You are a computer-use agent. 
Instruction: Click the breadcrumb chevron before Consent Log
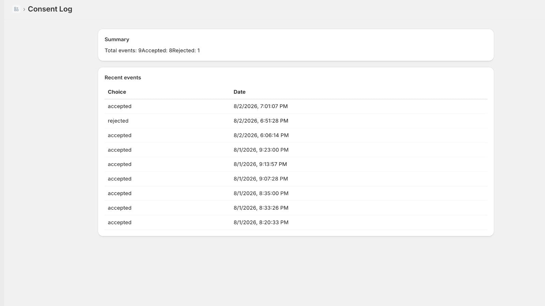click(x=24, y=10)
